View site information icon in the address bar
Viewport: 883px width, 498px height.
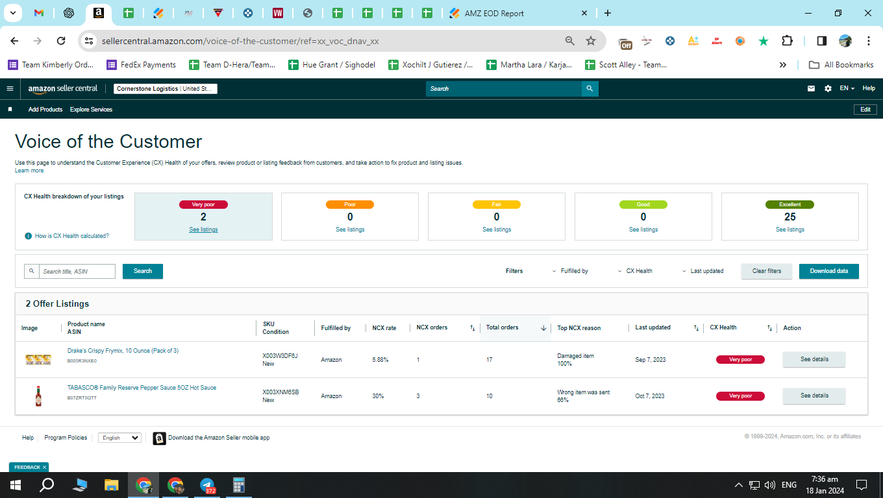pyautogui.click(x=90, y=41)
